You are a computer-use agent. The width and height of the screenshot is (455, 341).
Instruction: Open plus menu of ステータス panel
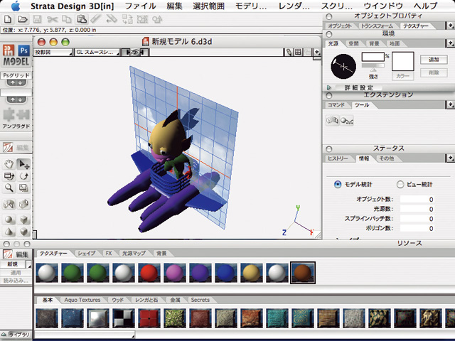tap(450, 158)
